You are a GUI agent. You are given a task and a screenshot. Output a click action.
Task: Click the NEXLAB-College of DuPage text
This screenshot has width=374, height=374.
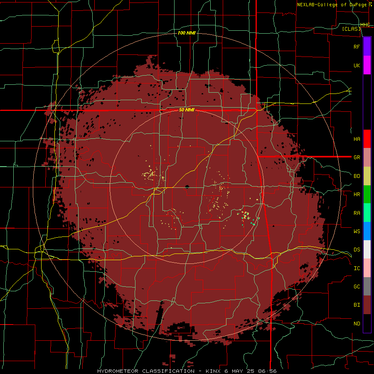pos(332,5)
